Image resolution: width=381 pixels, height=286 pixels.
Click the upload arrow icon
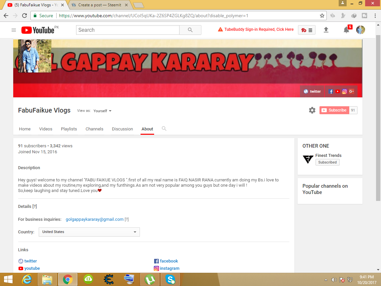point(326,30)
